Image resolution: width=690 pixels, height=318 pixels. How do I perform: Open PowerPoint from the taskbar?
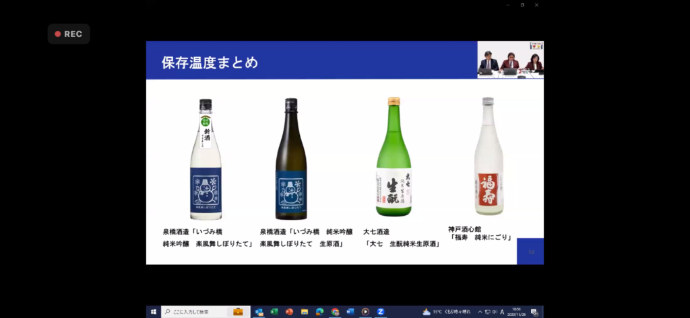pos(289,312)
